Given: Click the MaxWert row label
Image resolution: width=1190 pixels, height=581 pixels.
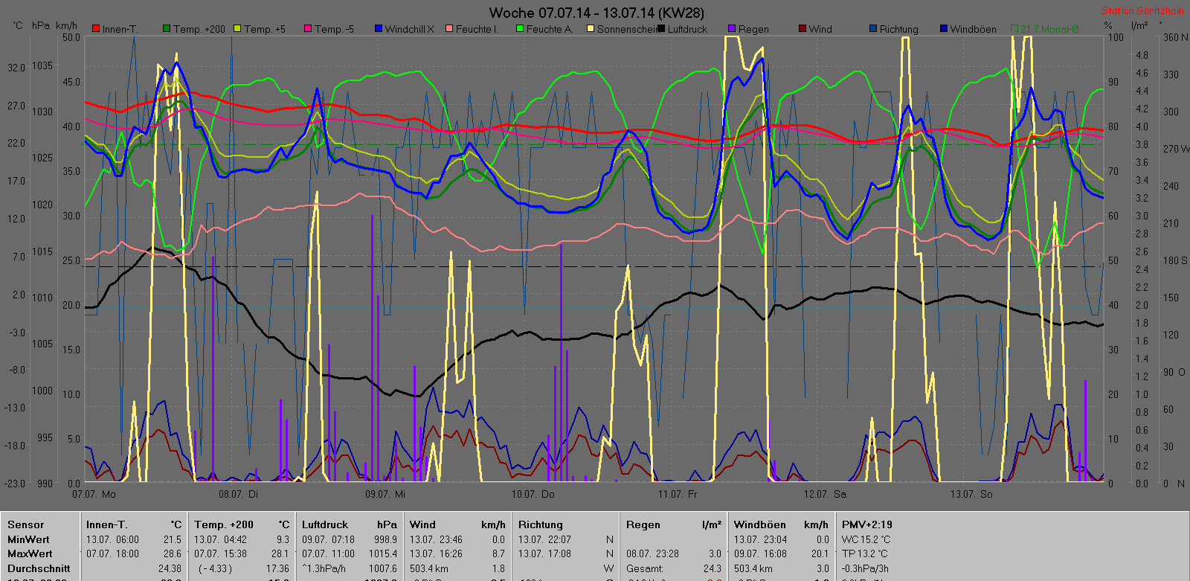Looking at the screenshot, I should coord(30,553).
